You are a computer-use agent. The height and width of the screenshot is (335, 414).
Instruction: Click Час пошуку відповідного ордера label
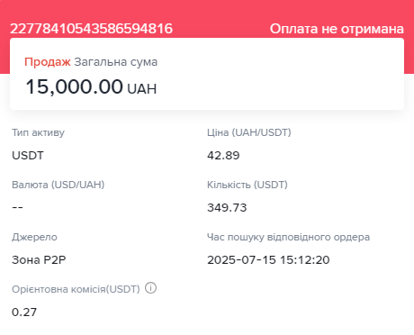tap(288, 237)
